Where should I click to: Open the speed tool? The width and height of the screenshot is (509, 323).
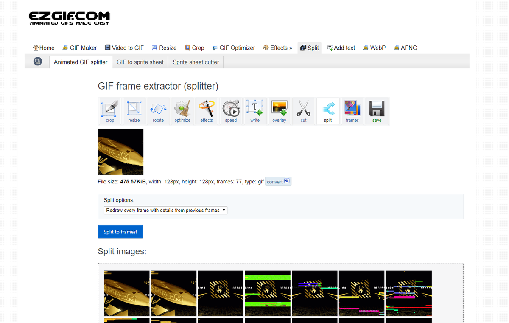pos(231,111)
